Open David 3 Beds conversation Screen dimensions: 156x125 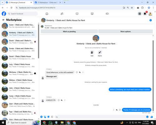(x=19, y=42)
